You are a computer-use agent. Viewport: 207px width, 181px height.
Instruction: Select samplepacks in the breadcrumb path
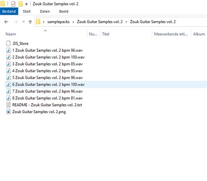point(59,22)
